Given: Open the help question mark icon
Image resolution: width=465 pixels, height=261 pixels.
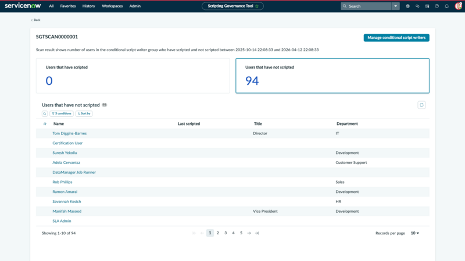Looking at the screenshot, I should pos(437,6).
